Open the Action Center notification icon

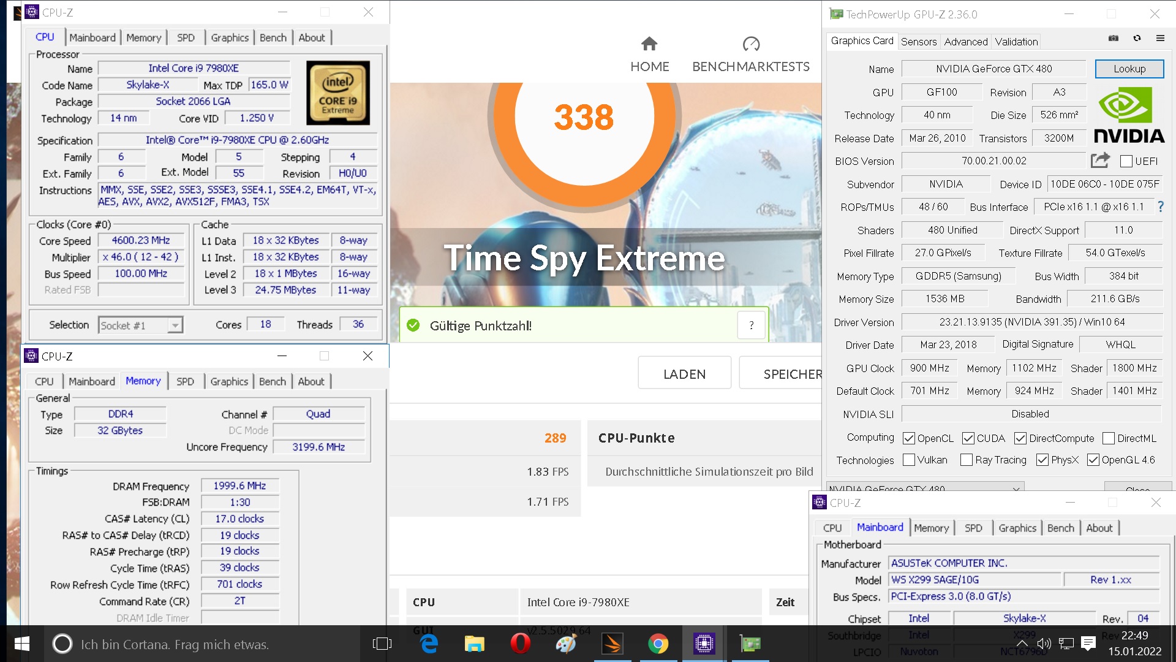coord(1088,644)
